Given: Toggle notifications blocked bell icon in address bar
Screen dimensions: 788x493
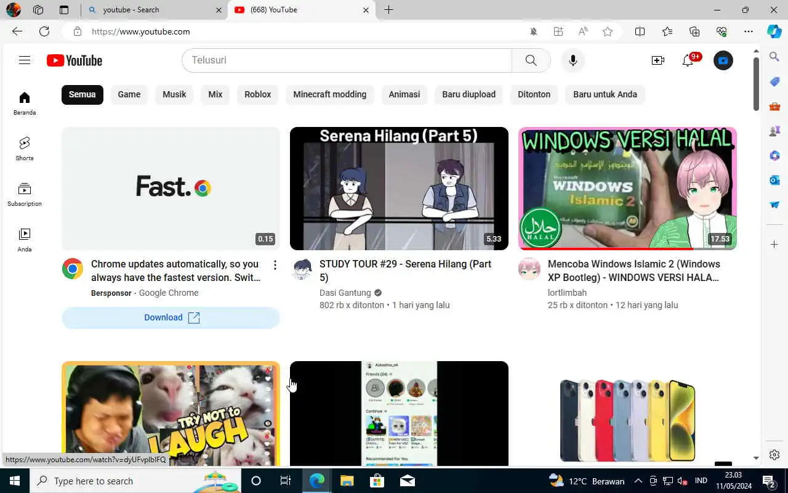Looking at the screenshot, I should [x=534, y=31].
